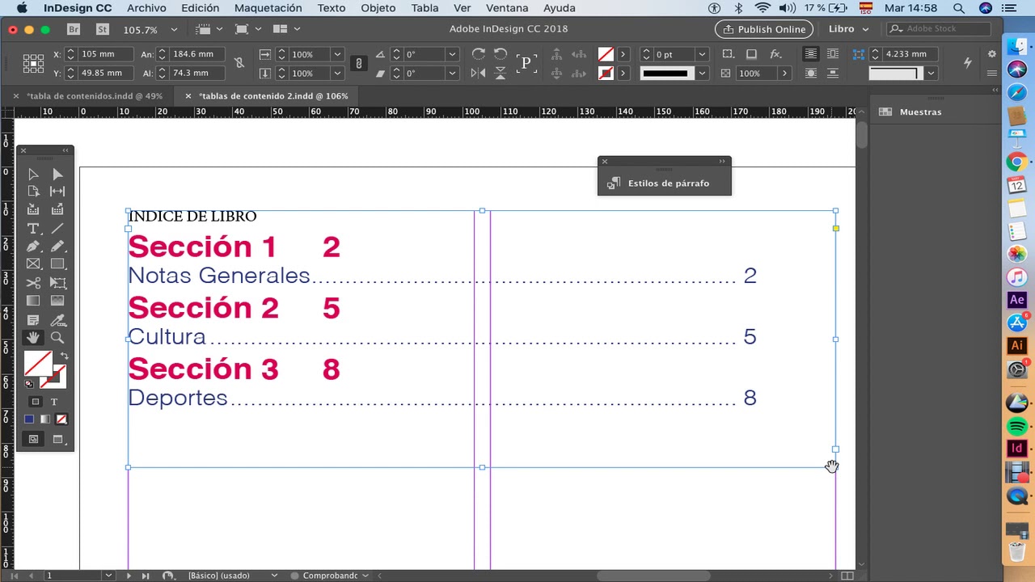This screenshot has width=1035, height=582.
Task: Click rotate 90° counter-clockwise icon
Action: [501, 54]
